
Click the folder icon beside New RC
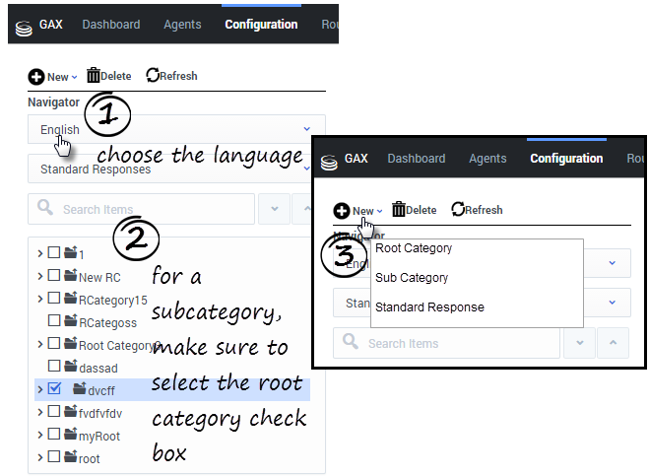tap(70, 277)
